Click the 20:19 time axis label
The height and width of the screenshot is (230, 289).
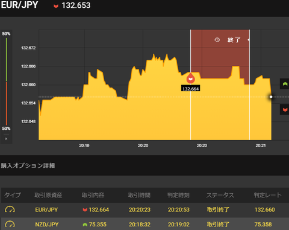point(84,145)
